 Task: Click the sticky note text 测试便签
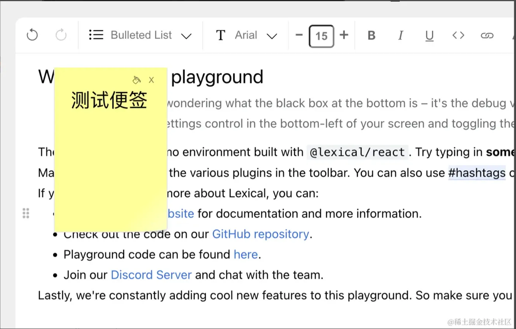109,100
